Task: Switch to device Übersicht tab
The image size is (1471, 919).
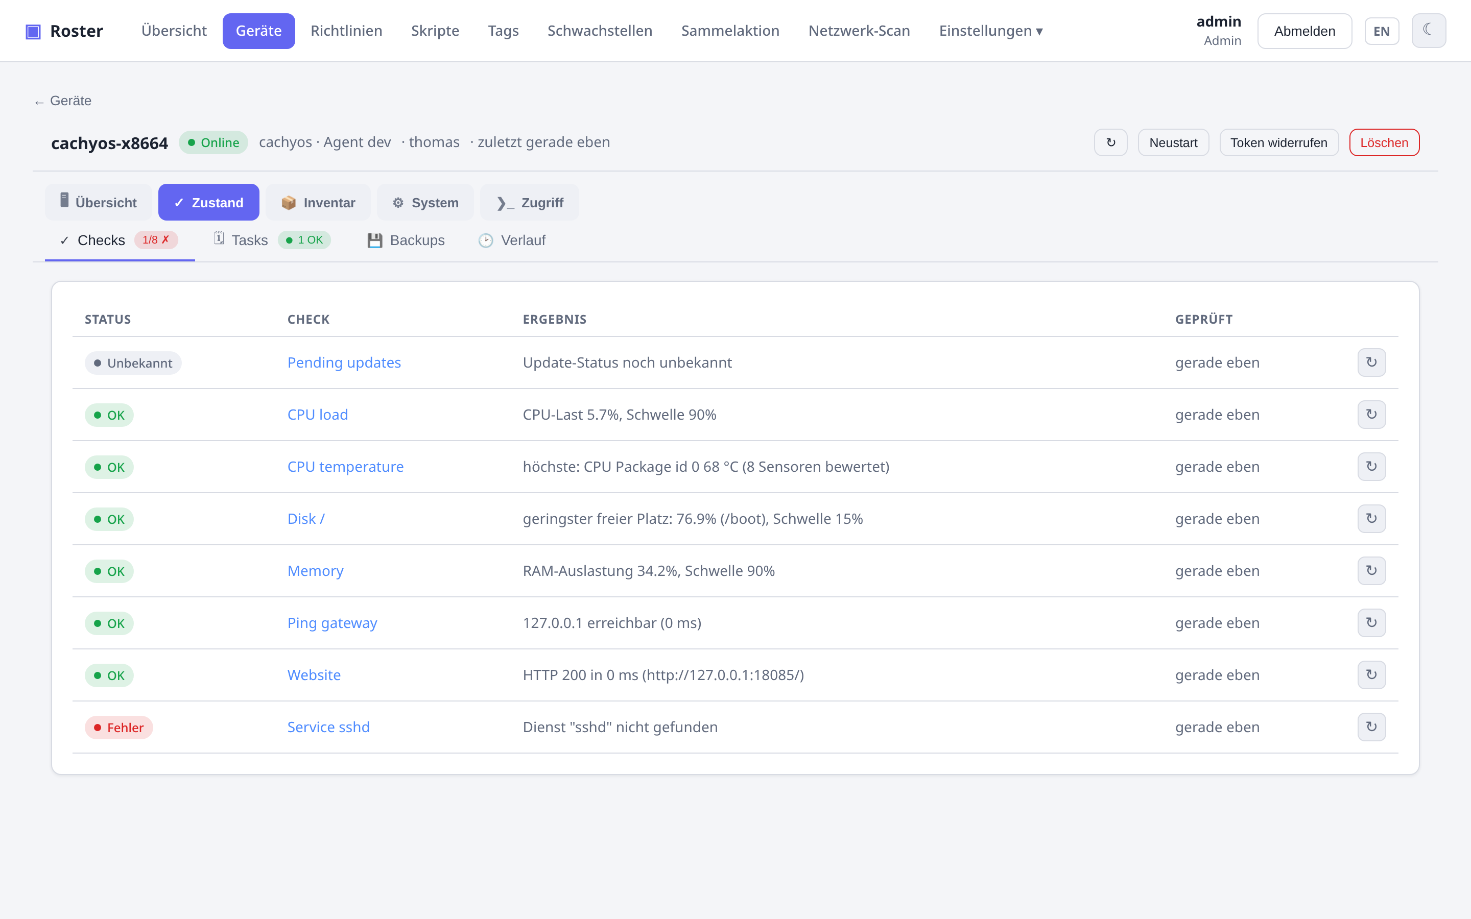Action: click(99, 202)
